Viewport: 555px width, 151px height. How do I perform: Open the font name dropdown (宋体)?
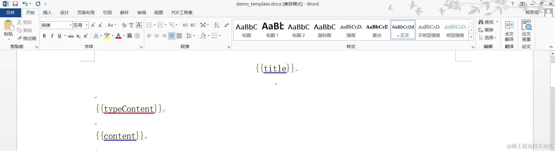(70, 25)
